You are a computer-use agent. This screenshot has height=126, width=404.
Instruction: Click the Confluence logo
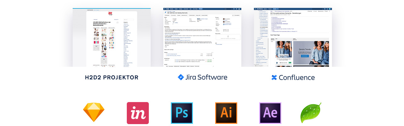click(x=293, y=77)
